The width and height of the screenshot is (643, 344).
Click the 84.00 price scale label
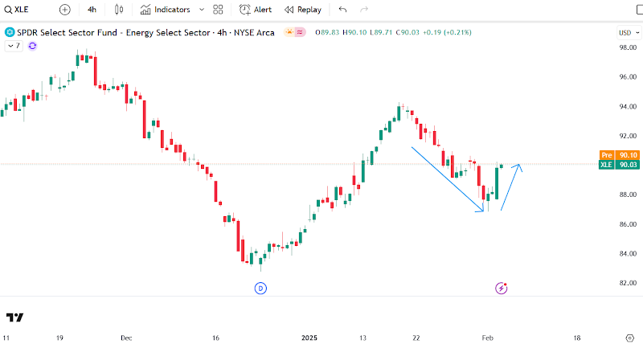point(628,253)
